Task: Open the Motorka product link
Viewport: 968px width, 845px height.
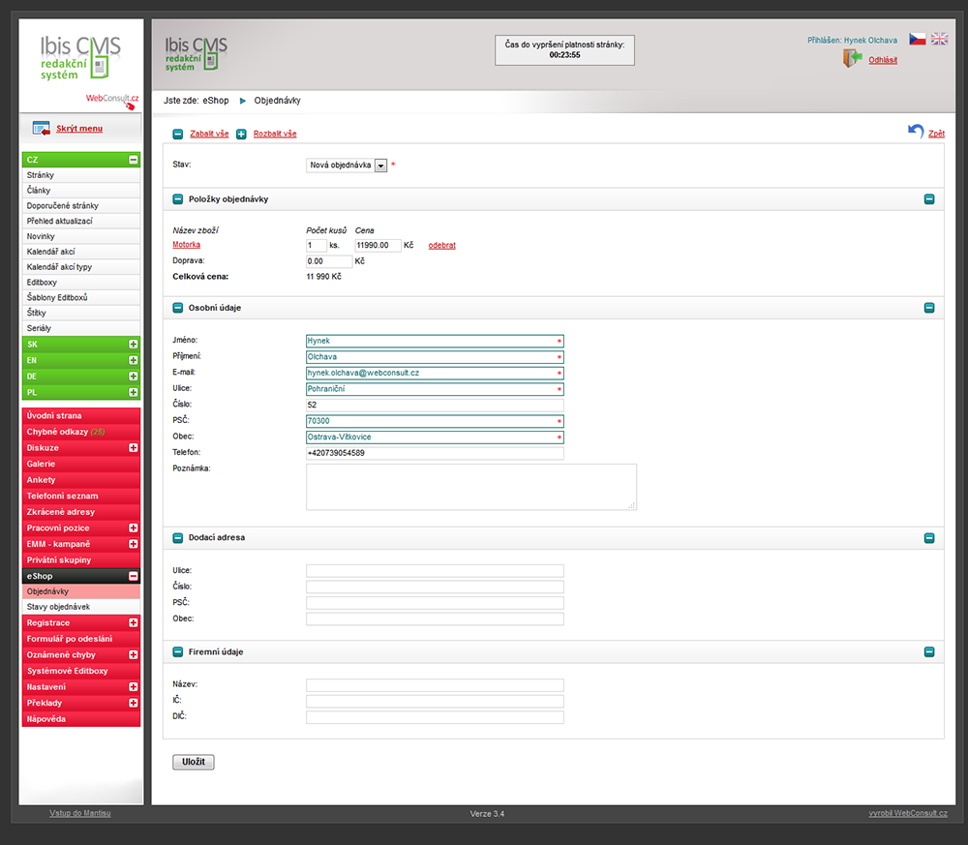Action: pos(186,245)
